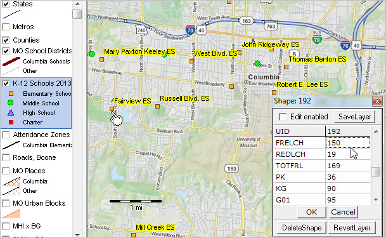
Task: Select the green middle school marker near Rogers St
Action: tap(257, 63)
